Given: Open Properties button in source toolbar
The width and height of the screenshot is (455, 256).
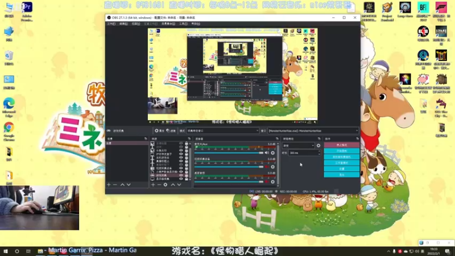Looking at the screenshot, I should pos(159,131).
